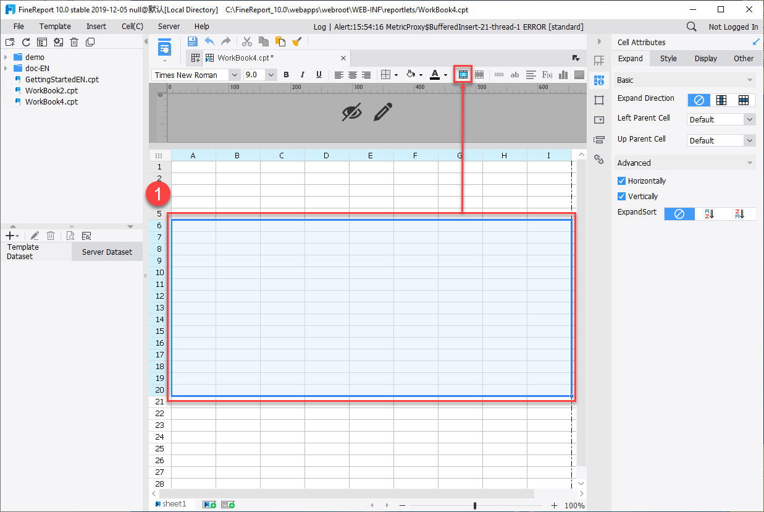Open the Template menu
764x512 pixels.
[55, 27]
